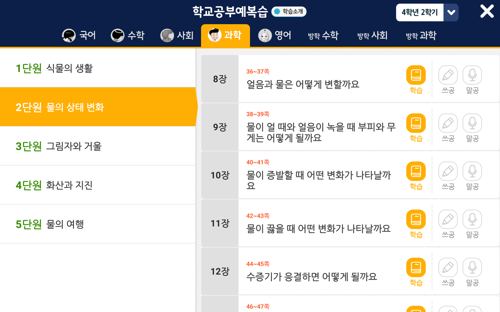Click page range 36~37쪽

[x=258, y=71]
